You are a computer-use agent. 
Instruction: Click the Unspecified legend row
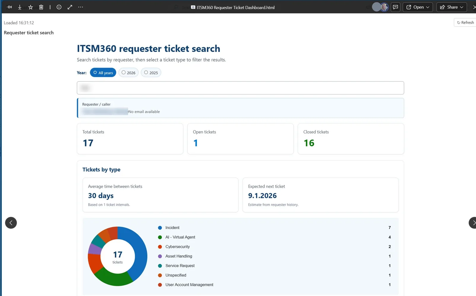point(274,275)
